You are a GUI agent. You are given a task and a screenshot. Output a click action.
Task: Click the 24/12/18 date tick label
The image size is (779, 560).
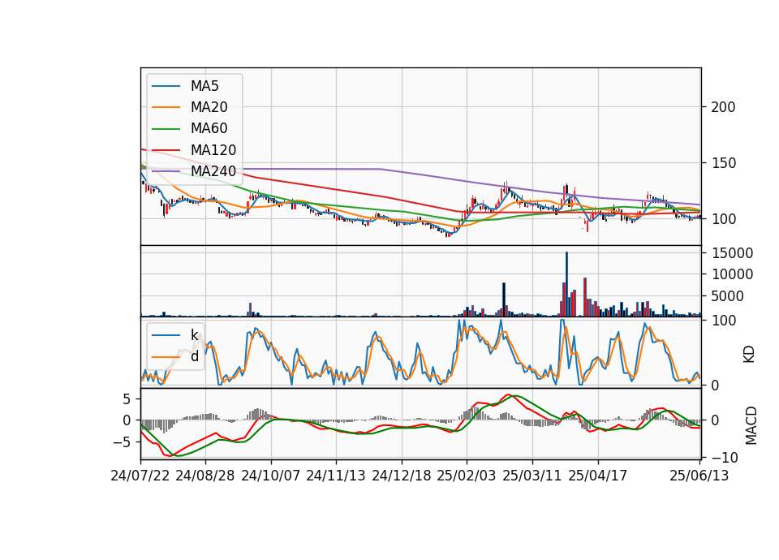402,476
